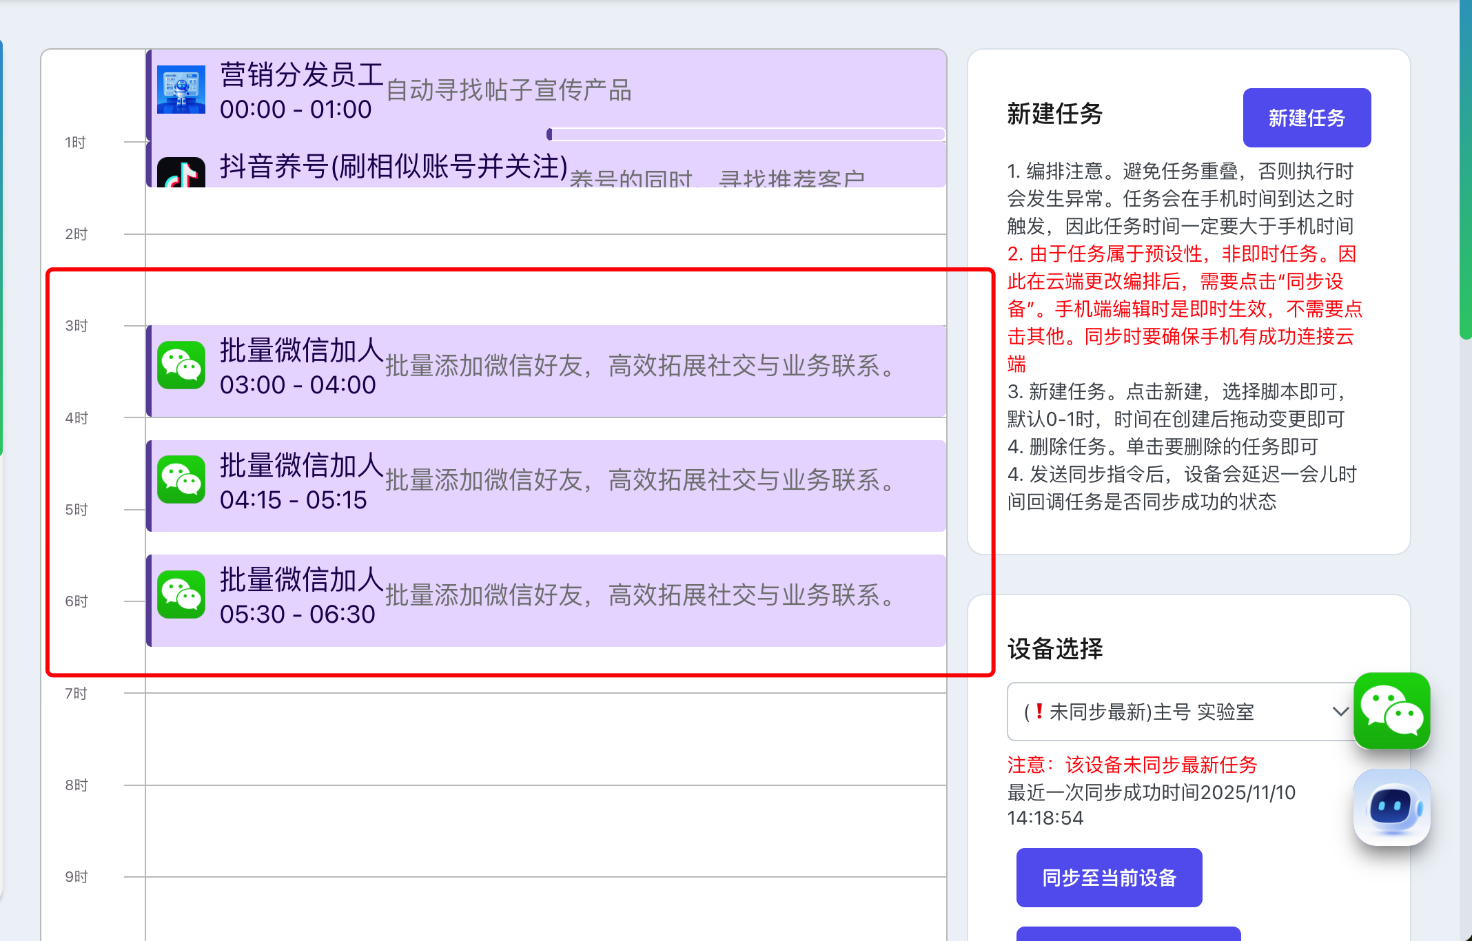Viewport: 1472px width, 941px height.
Task: Open the floating green WeChat button
Action: click(1391, 711)
